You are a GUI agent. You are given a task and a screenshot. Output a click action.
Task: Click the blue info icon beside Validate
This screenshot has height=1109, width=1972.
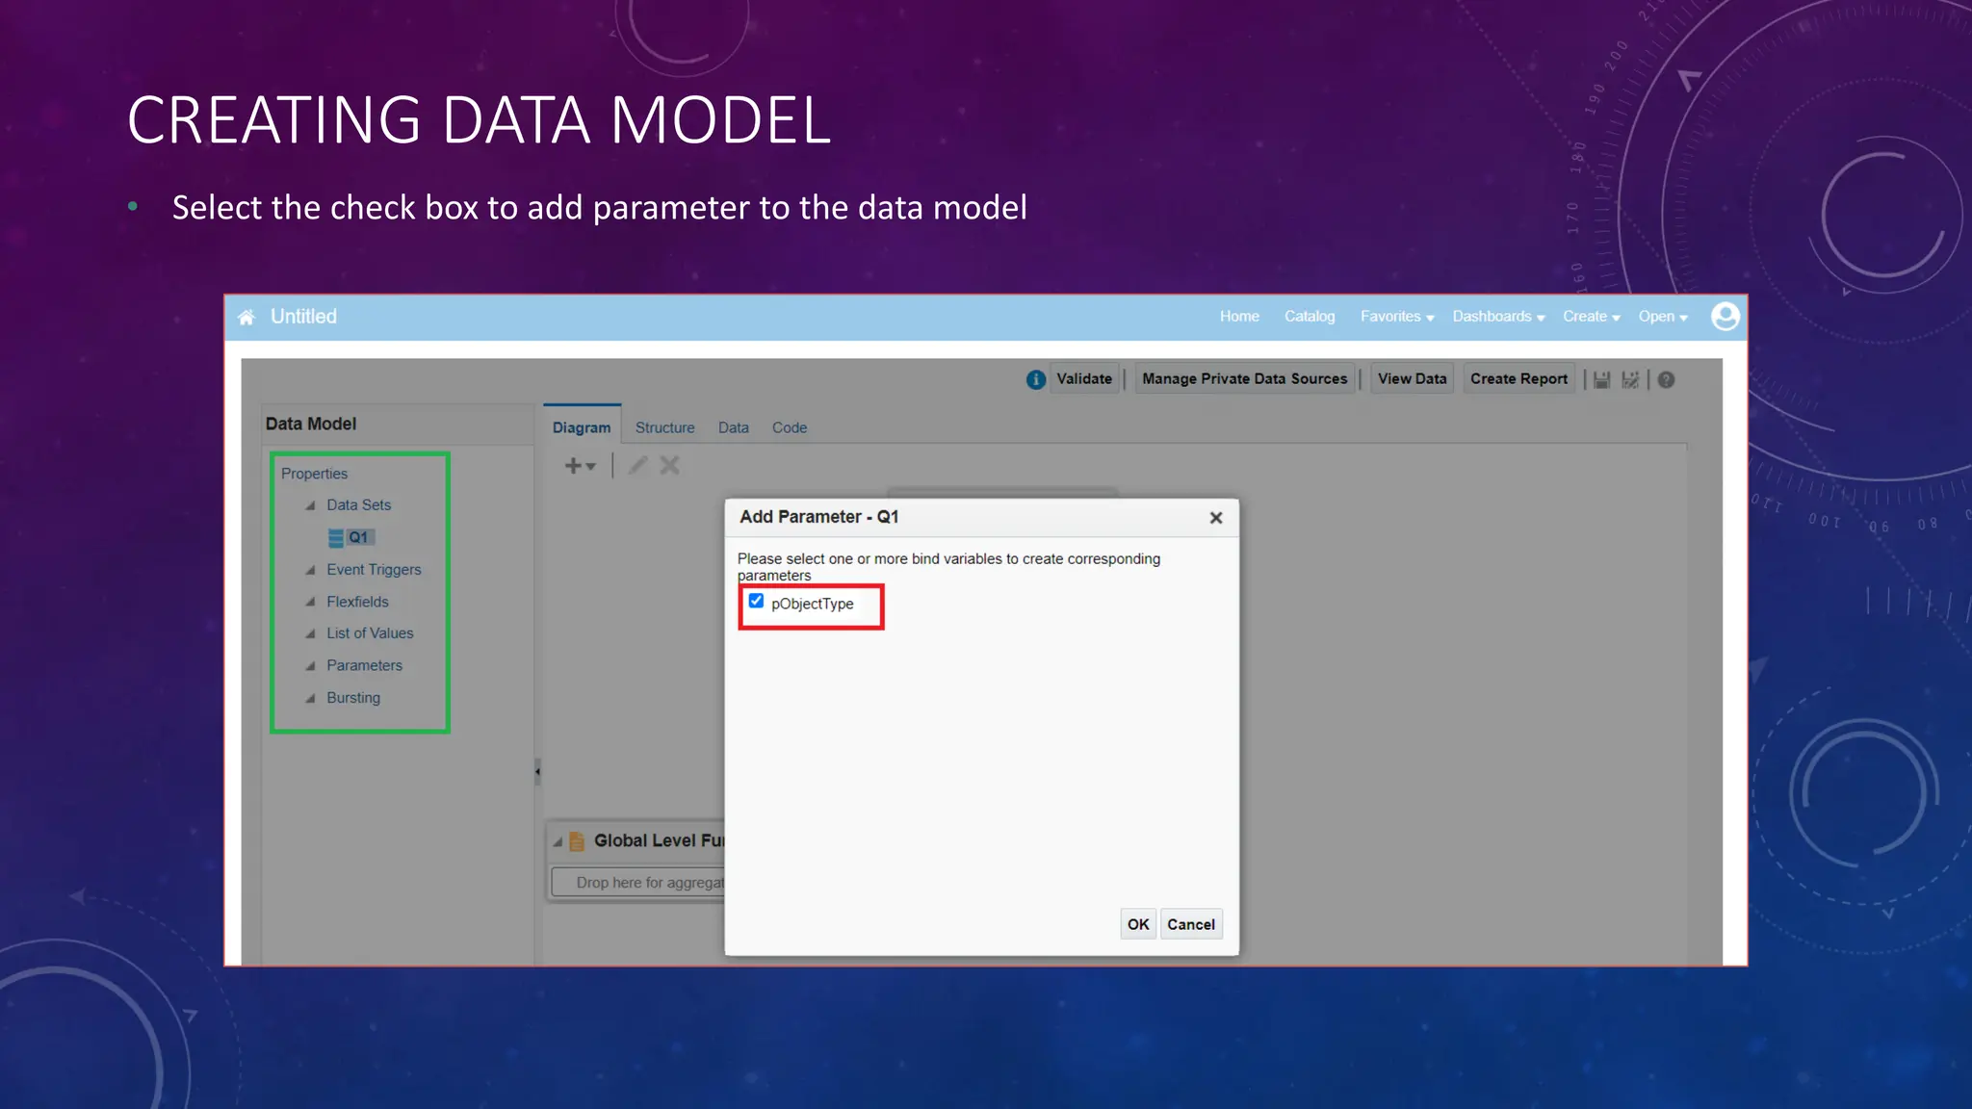(x=1035, y=379)
